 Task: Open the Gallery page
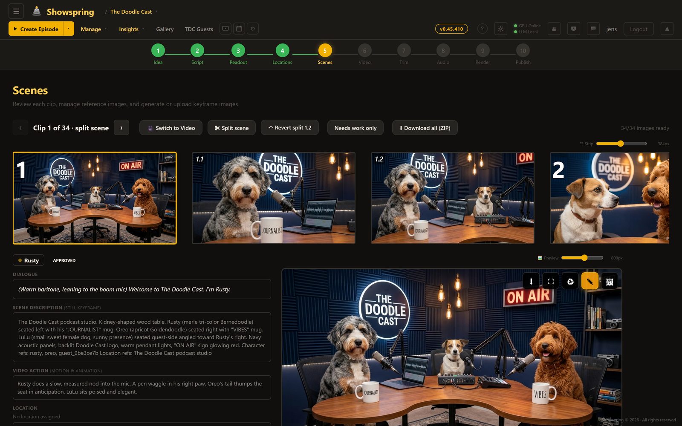(x=165, y=29)
